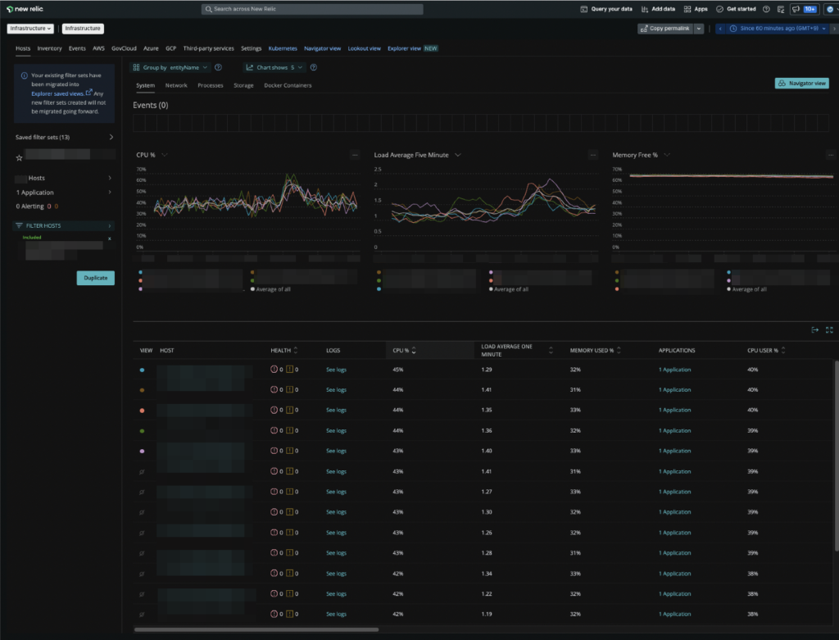This screenshot has width=839, height=640.
Task: Click the Duplicate button
Action: 96,278
